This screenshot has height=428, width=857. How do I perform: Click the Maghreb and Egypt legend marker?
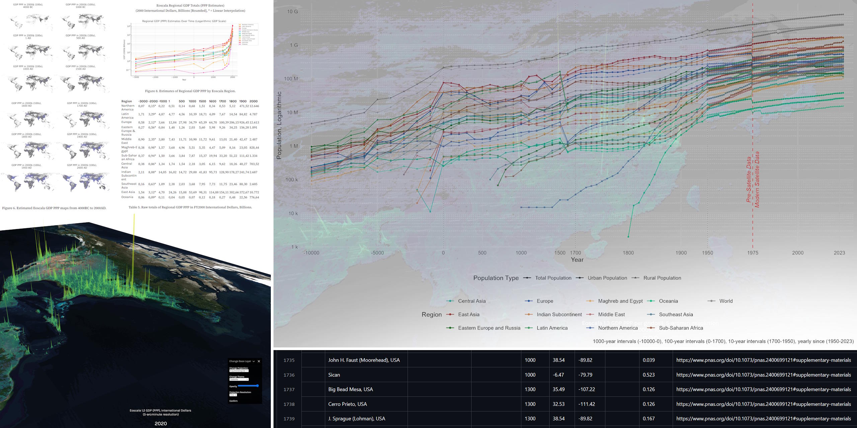tap(590, 301)
